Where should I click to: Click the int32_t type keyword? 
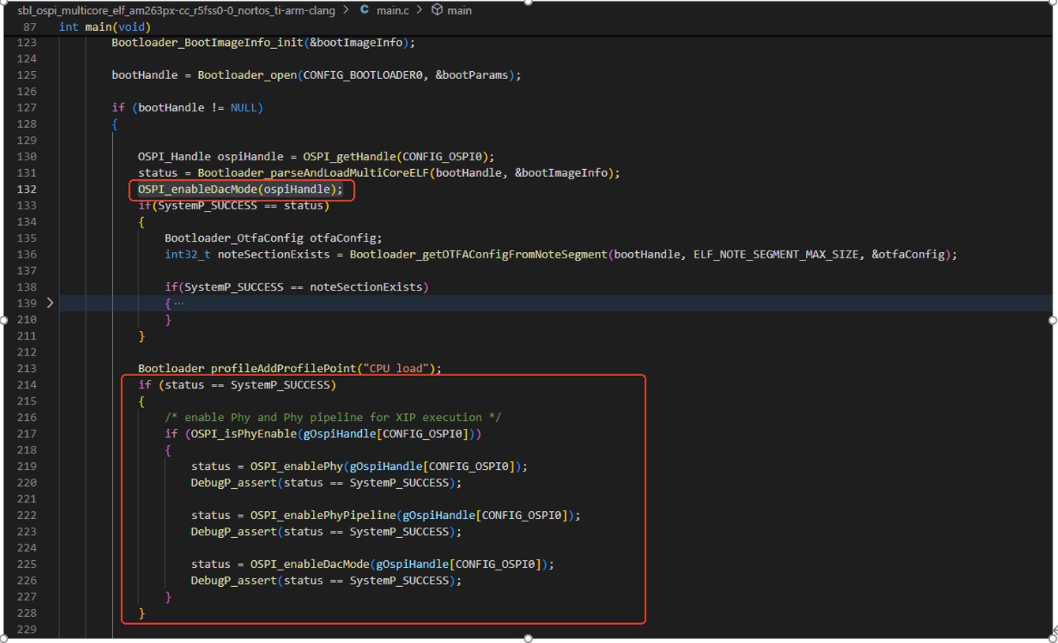187,254
